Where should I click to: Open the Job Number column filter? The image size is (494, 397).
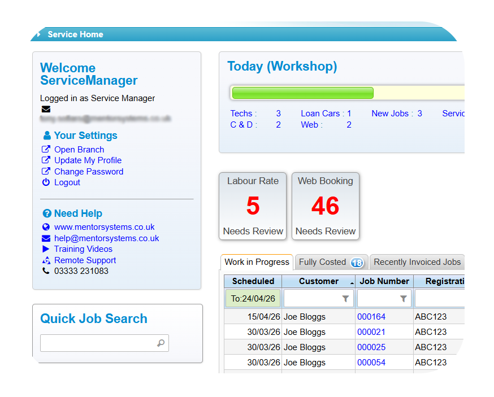(404, 299)
